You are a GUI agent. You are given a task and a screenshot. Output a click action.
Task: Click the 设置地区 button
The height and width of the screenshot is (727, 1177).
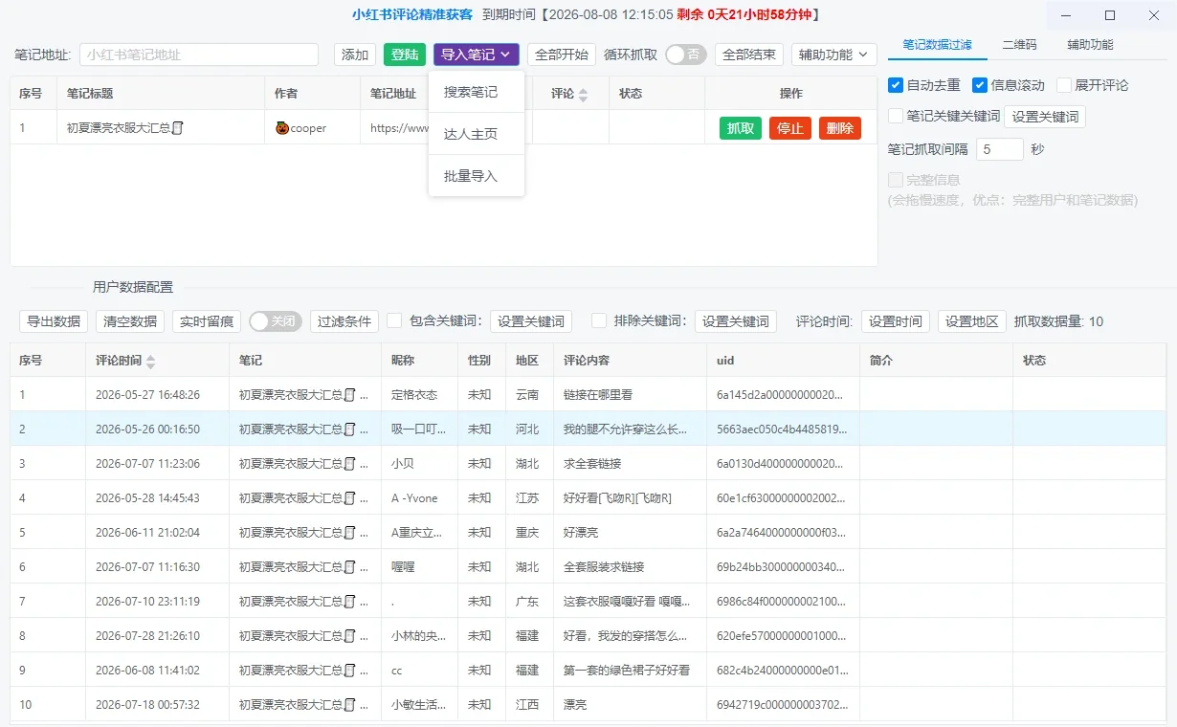pyautogui.click(x=972, y=321)
